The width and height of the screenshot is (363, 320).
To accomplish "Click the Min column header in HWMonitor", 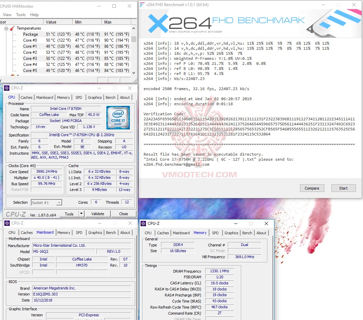I will [87, 22].
